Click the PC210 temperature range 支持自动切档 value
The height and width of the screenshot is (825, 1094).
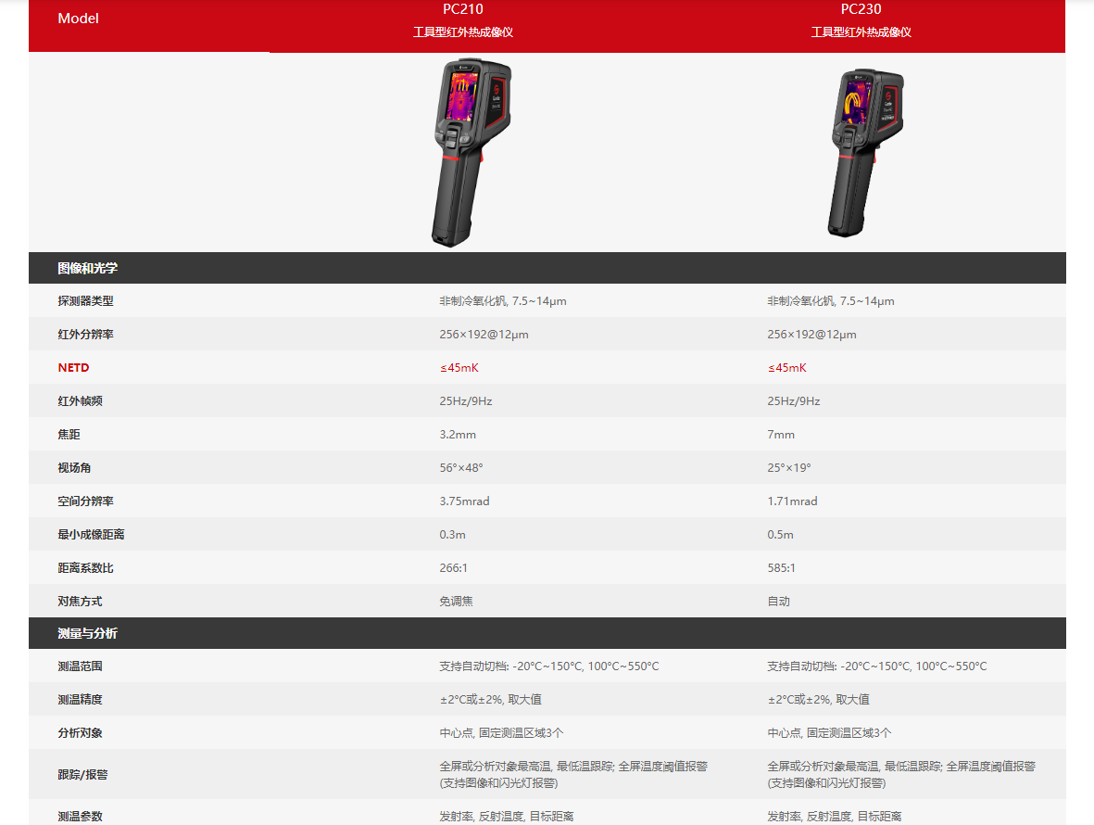coord(549,666)
